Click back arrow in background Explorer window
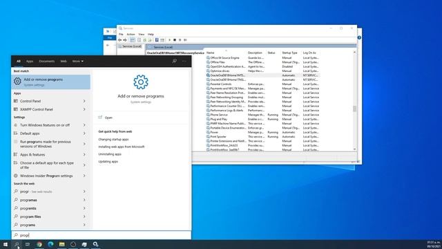The height and width of the screenshot is (249, 442). [108, 45]
